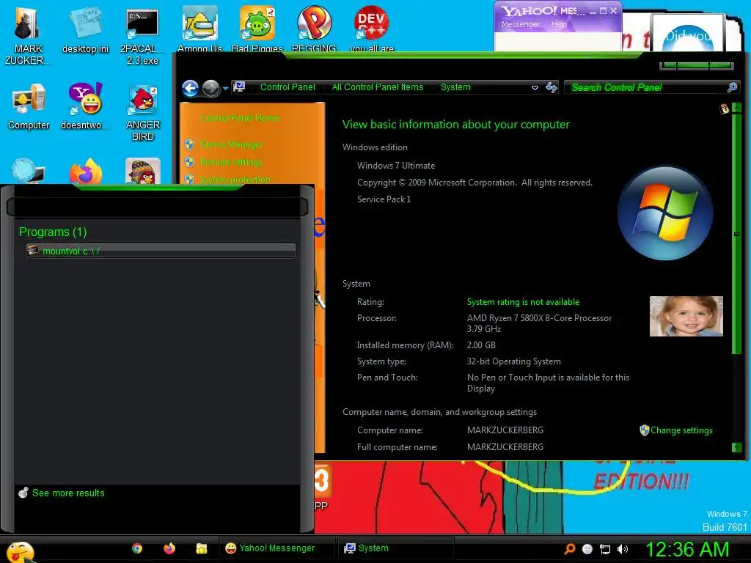
Task: Click the smiley face tray icon
Action: coord(587,549)
